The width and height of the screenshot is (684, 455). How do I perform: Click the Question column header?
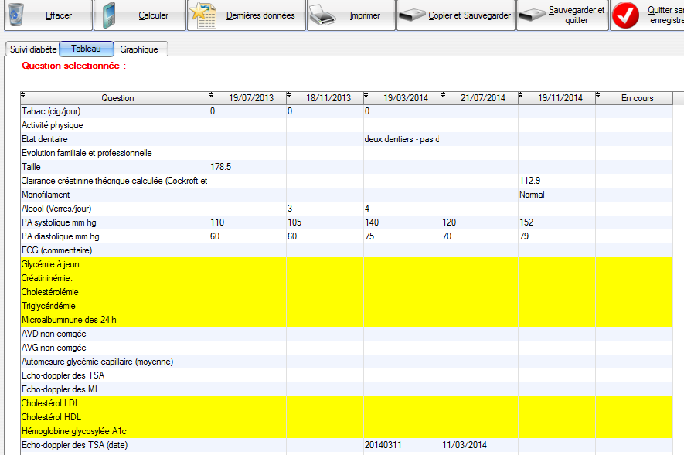point(117,98)
